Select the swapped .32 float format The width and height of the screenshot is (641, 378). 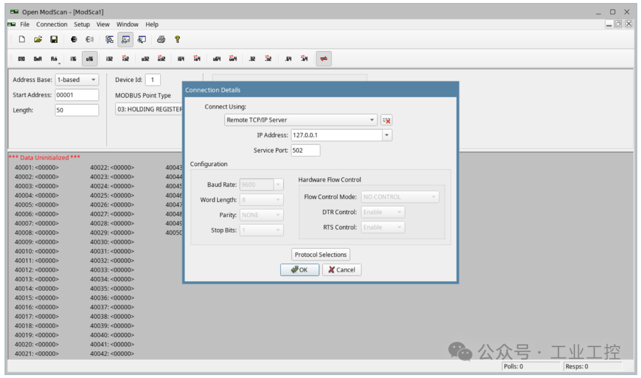268,59
